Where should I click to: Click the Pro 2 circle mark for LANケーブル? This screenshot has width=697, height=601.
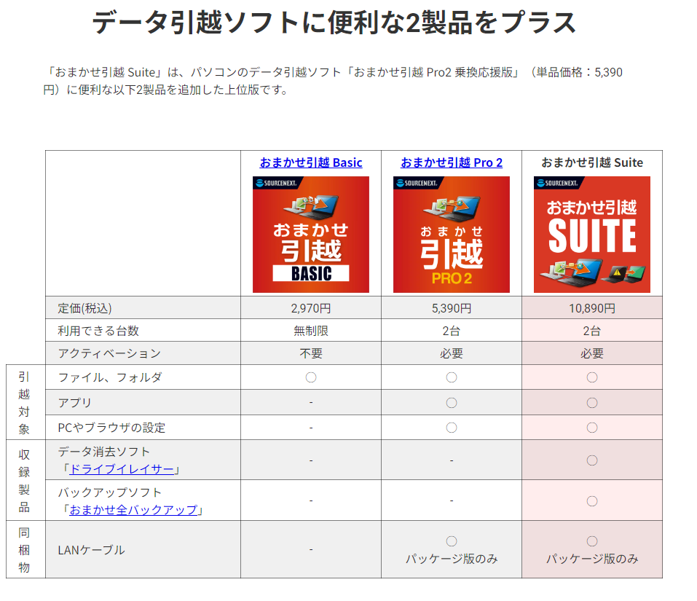coord(452,541)
